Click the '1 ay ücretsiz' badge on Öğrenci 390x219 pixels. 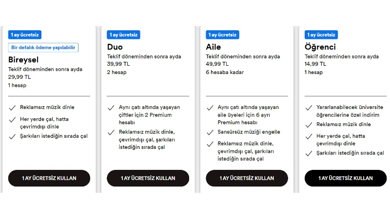(321, 35)
